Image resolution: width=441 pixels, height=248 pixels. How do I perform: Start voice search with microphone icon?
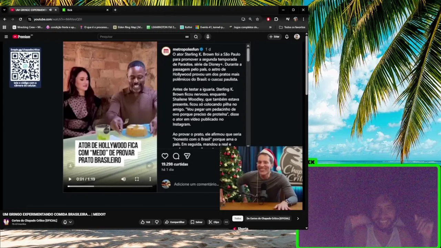207,37
